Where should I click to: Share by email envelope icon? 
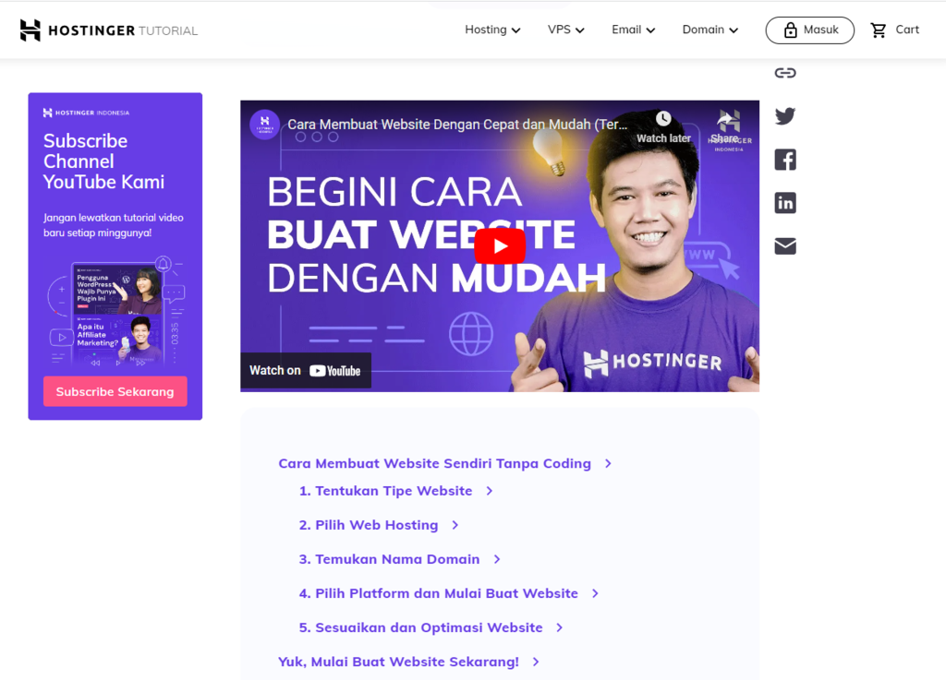pyautogui.click(x=785, y=246)
